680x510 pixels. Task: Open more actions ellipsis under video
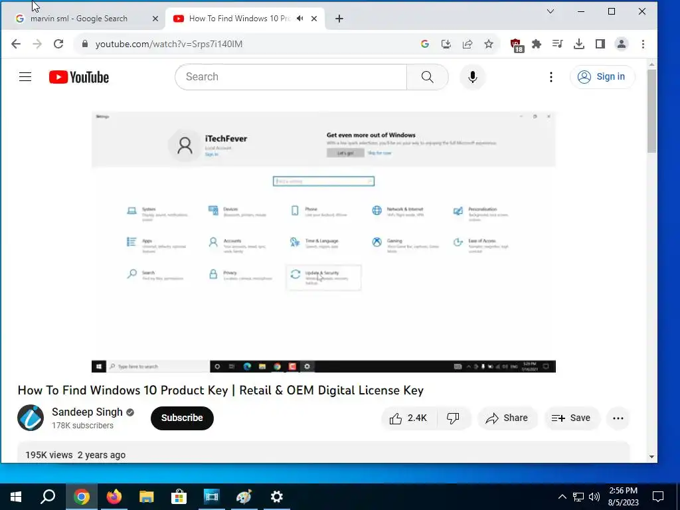618,418
